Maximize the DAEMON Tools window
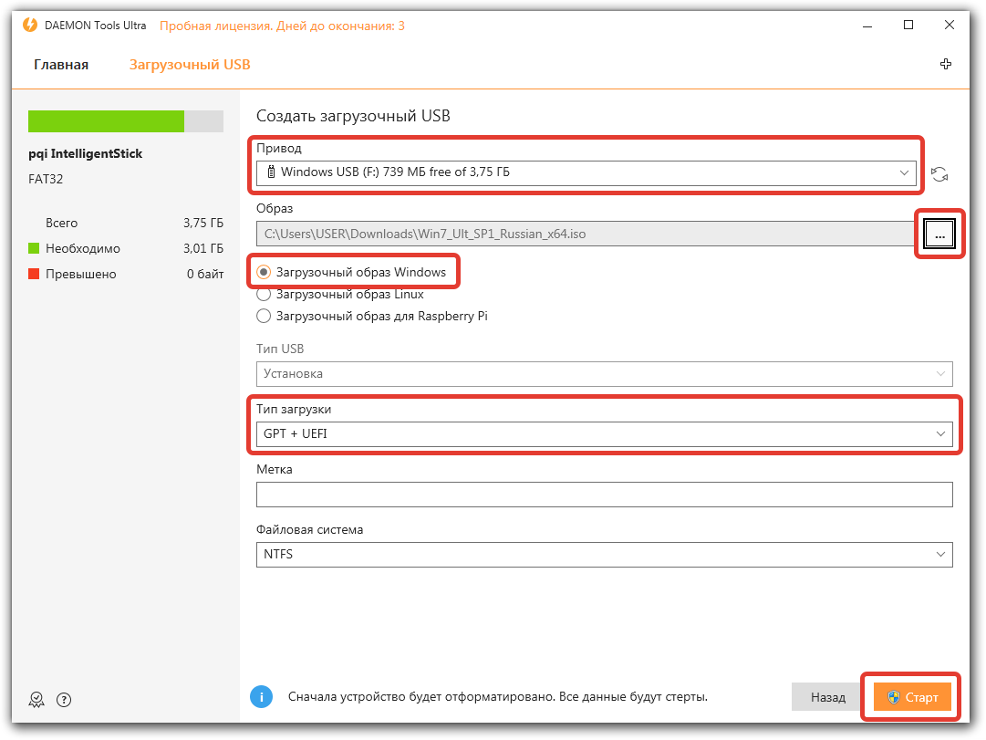The height and width of the screenshot is (740, 986). coord(908,26)
